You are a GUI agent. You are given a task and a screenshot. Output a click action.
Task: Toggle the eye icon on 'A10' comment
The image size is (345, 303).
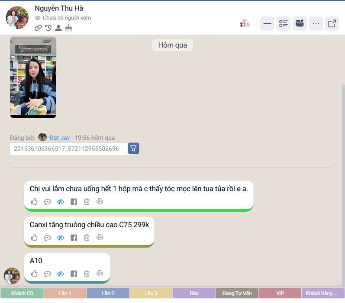click(x=61, y=274)
